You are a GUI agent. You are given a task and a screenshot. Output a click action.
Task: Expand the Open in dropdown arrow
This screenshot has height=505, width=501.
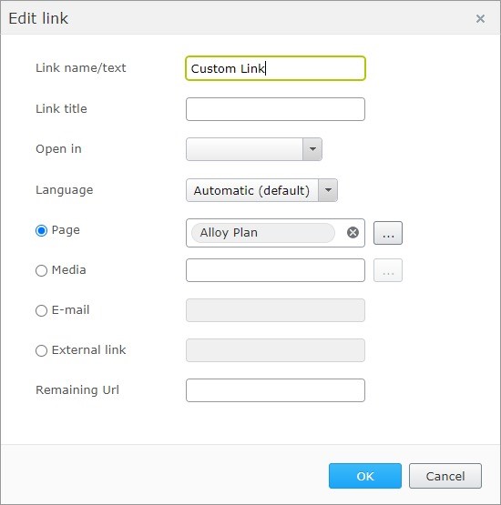(312, 149)
